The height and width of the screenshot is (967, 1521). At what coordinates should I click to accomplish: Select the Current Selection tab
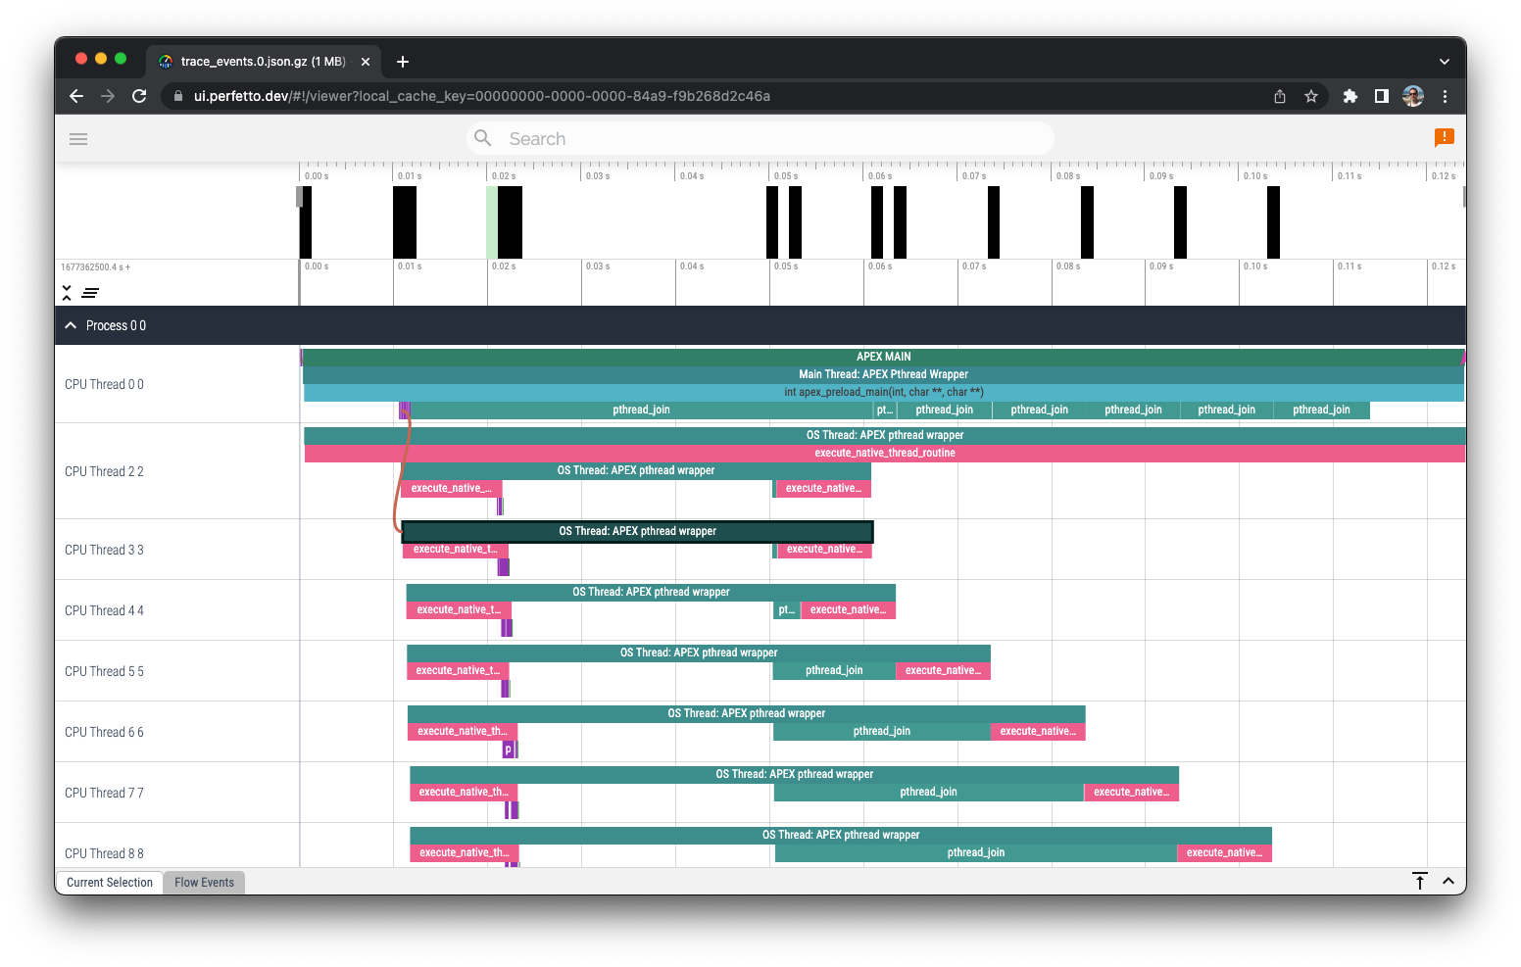click(109, 883)
